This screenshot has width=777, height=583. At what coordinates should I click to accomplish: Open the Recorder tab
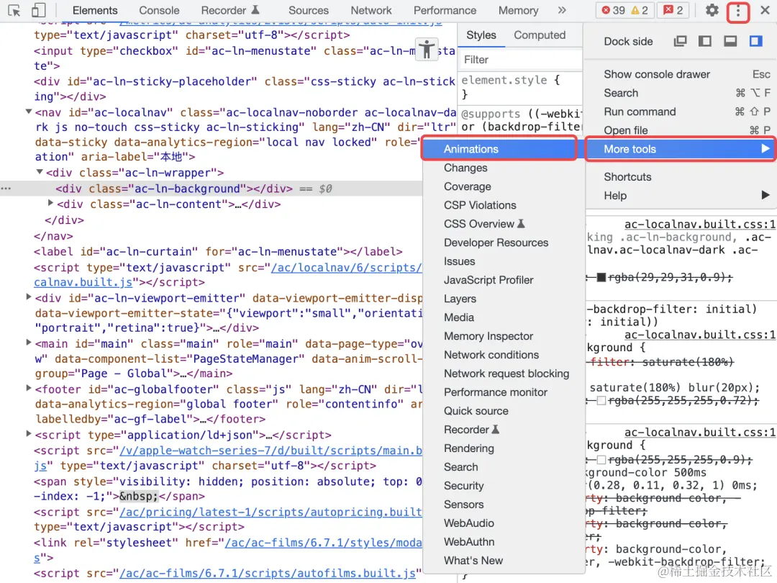pos(230,10)
